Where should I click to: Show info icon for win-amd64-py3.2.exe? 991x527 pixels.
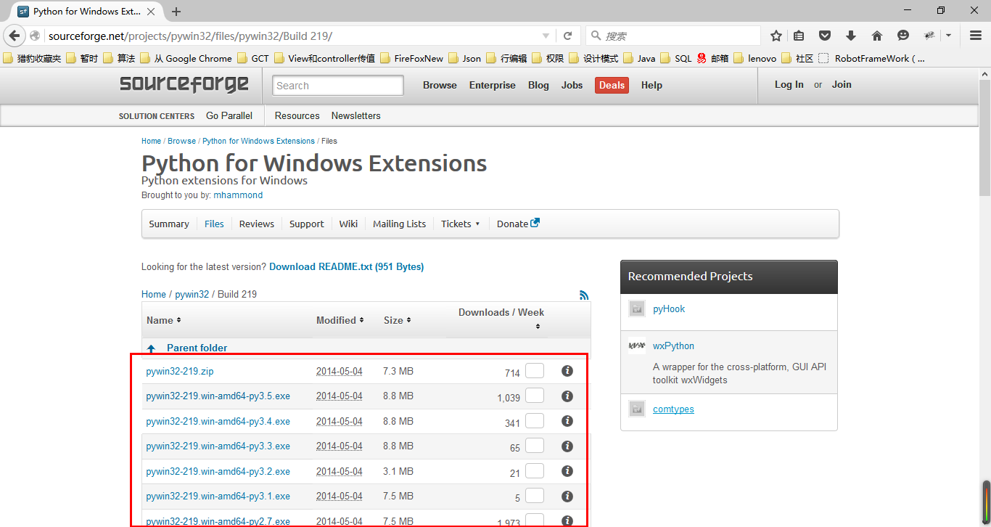[x=567, y=471]
